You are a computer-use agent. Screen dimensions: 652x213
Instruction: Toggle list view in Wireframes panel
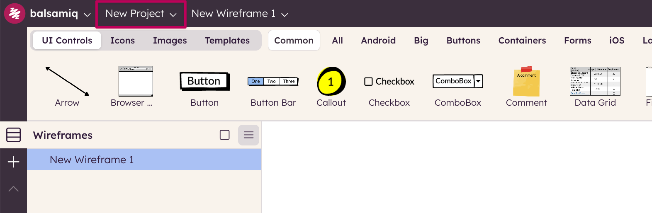[x=248, y=135]
